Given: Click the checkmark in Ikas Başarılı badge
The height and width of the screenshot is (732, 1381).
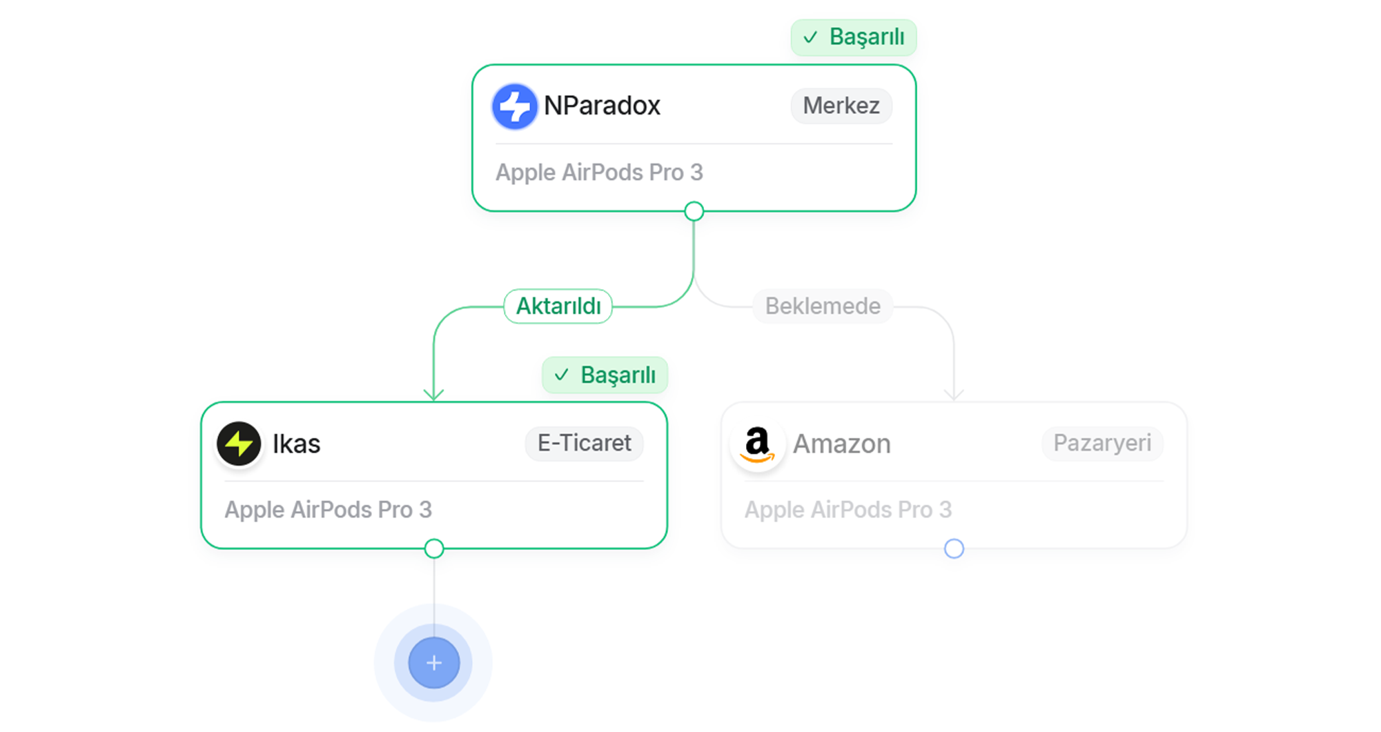Looking at the screenshot, I should tap(562, 375).
